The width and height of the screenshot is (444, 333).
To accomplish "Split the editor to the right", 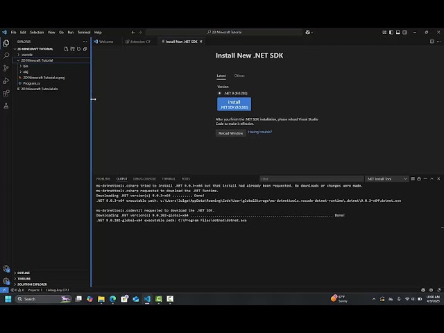I will tap(432, 42).
